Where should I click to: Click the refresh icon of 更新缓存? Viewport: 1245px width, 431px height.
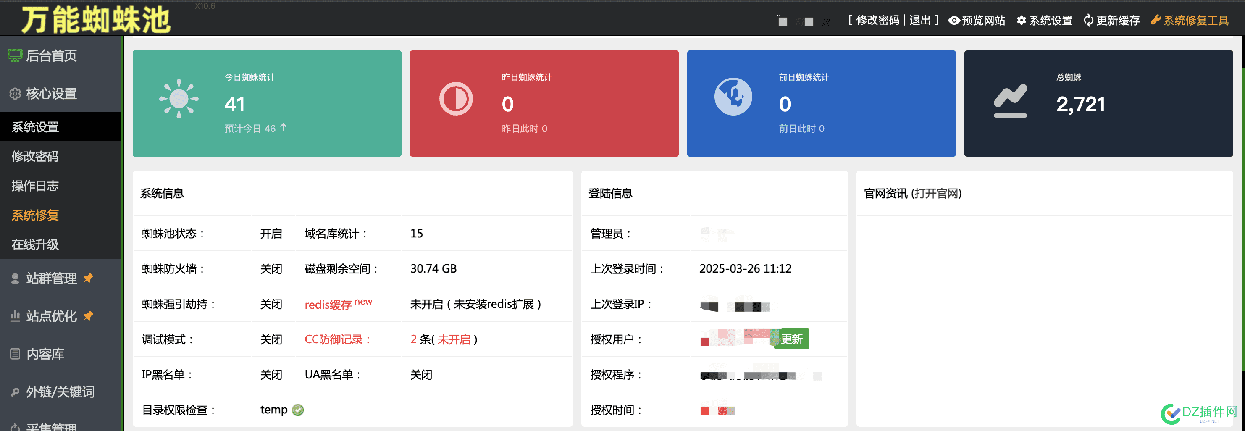pyautogui.click(x=1088, y=20)
